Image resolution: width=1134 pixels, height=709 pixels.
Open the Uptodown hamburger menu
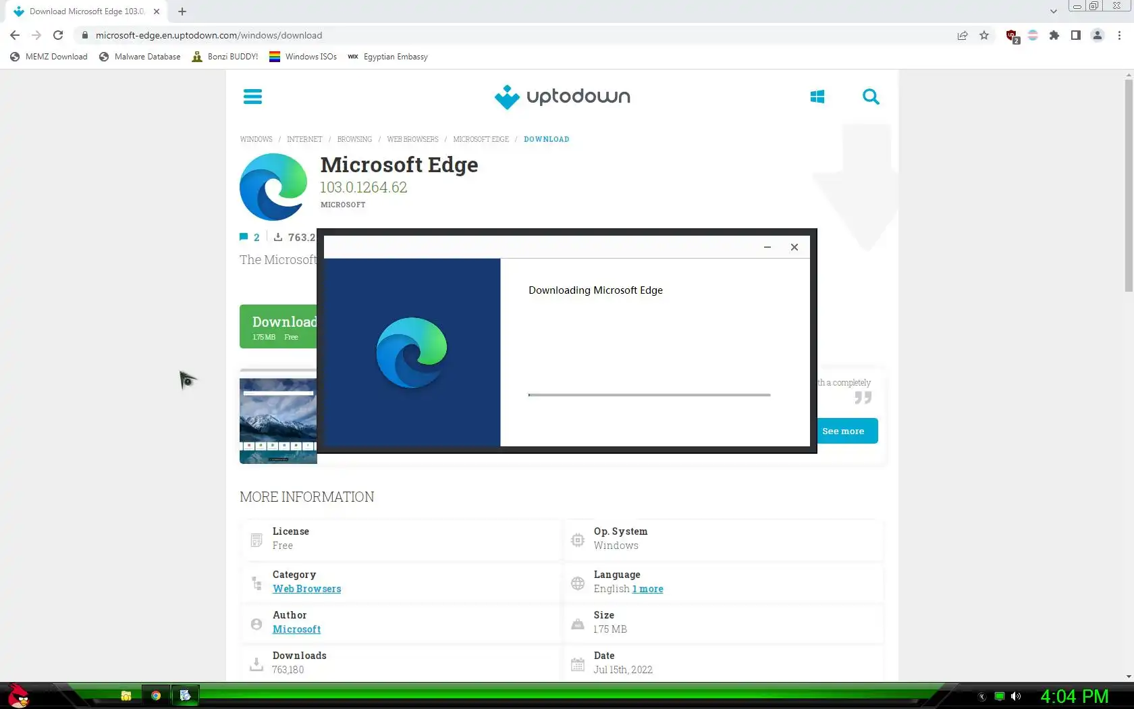[252, 97]
